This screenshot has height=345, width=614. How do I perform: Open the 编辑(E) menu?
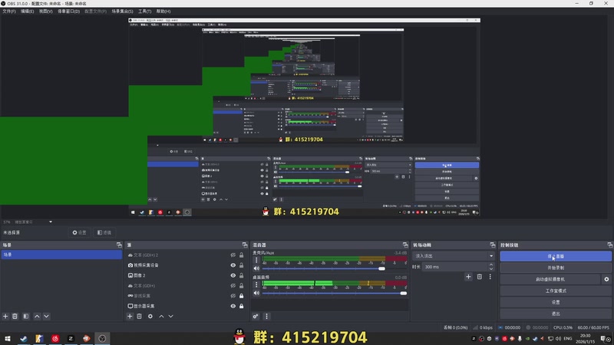pos(27,11)
